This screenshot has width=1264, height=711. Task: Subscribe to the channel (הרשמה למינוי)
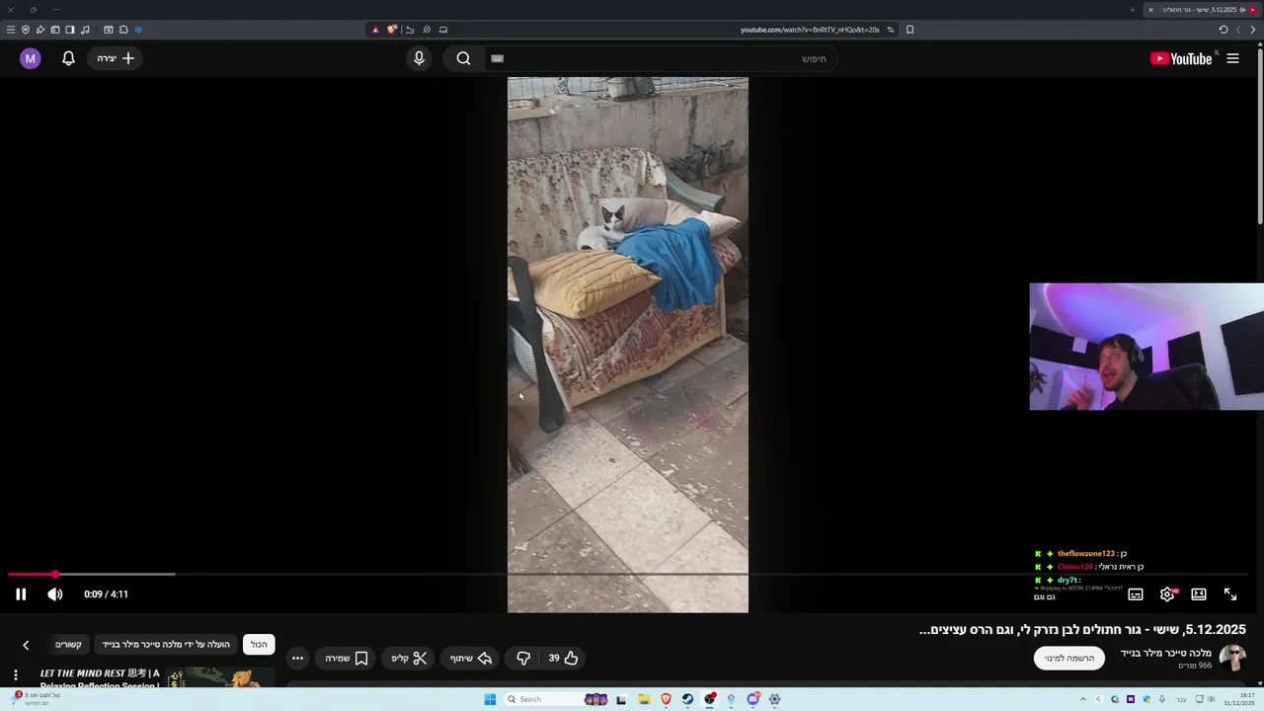coord(1069,658)
